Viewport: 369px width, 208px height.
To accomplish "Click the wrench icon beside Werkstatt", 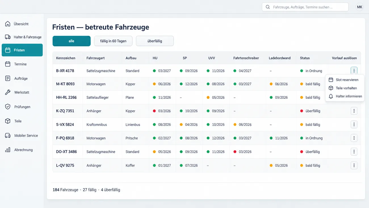I will 8,92.
